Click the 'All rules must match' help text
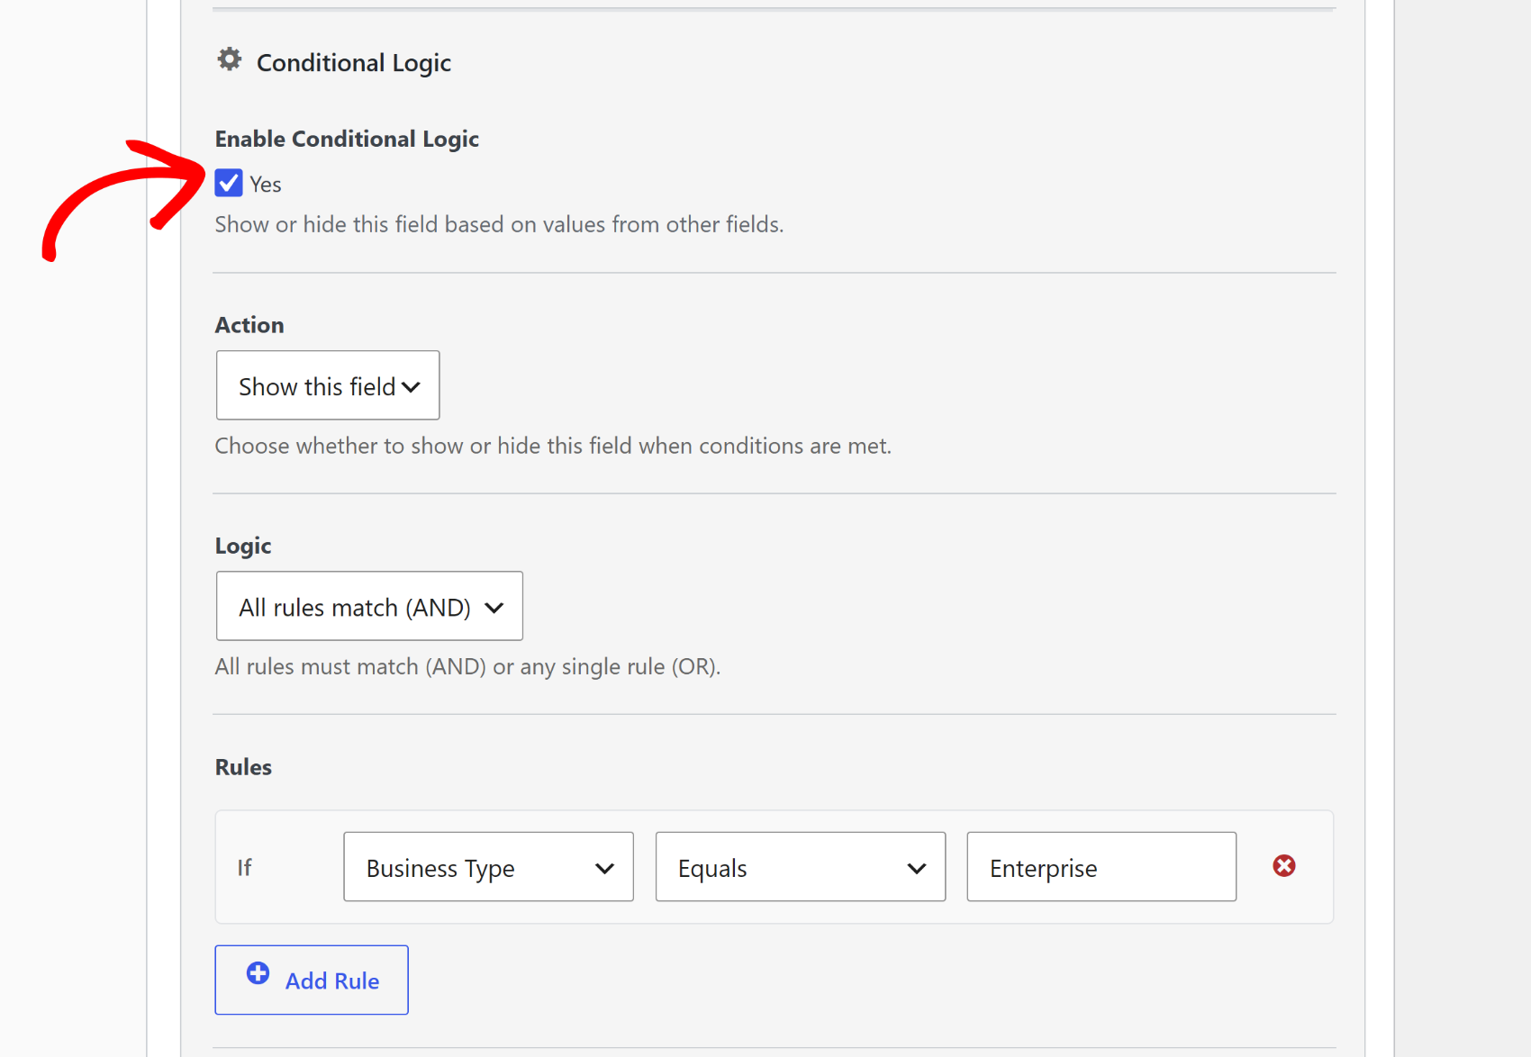The width and height of the screenshot is (1531, 1057). coord(467,667)
